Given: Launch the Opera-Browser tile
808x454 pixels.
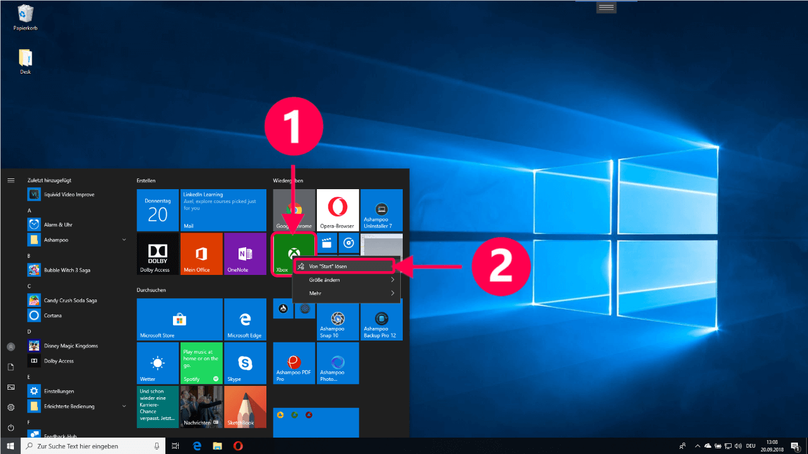Looking at the screenshot, I should pyautogui.click(x=338, y=210).
